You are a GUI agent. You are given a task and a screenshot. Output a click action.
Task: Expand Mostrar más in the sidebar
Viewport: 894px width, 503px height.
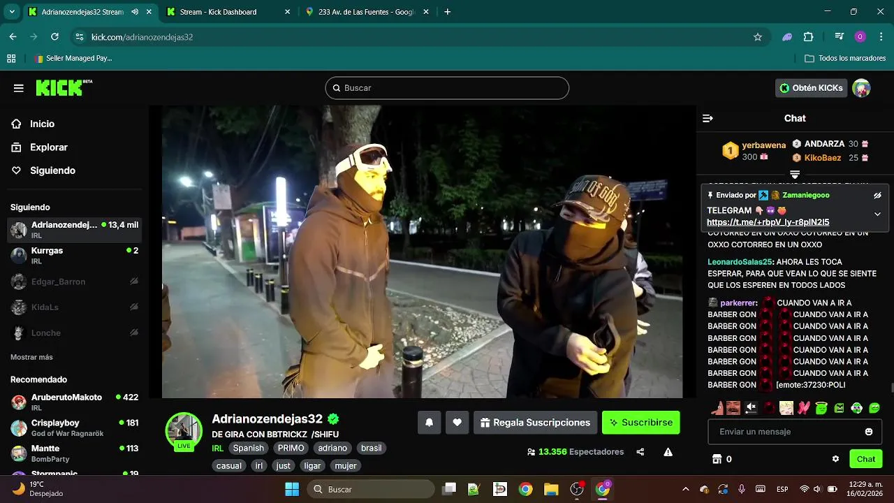coord(31,357)
